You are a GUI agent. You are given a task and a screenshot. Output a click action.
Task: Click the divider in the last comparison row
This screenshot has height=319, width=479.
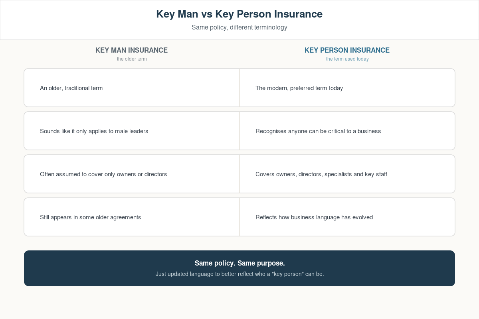(x=239, y=217)
